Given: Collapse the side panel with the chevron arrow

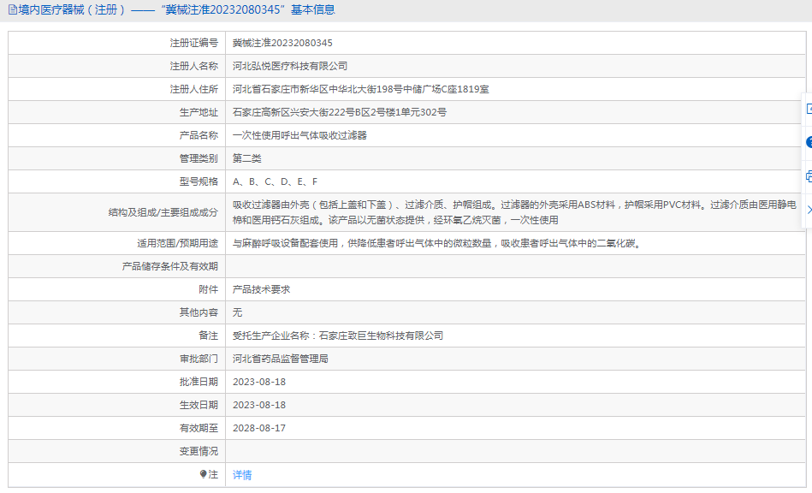Looking at the screenshot, I should click(809, 210).
